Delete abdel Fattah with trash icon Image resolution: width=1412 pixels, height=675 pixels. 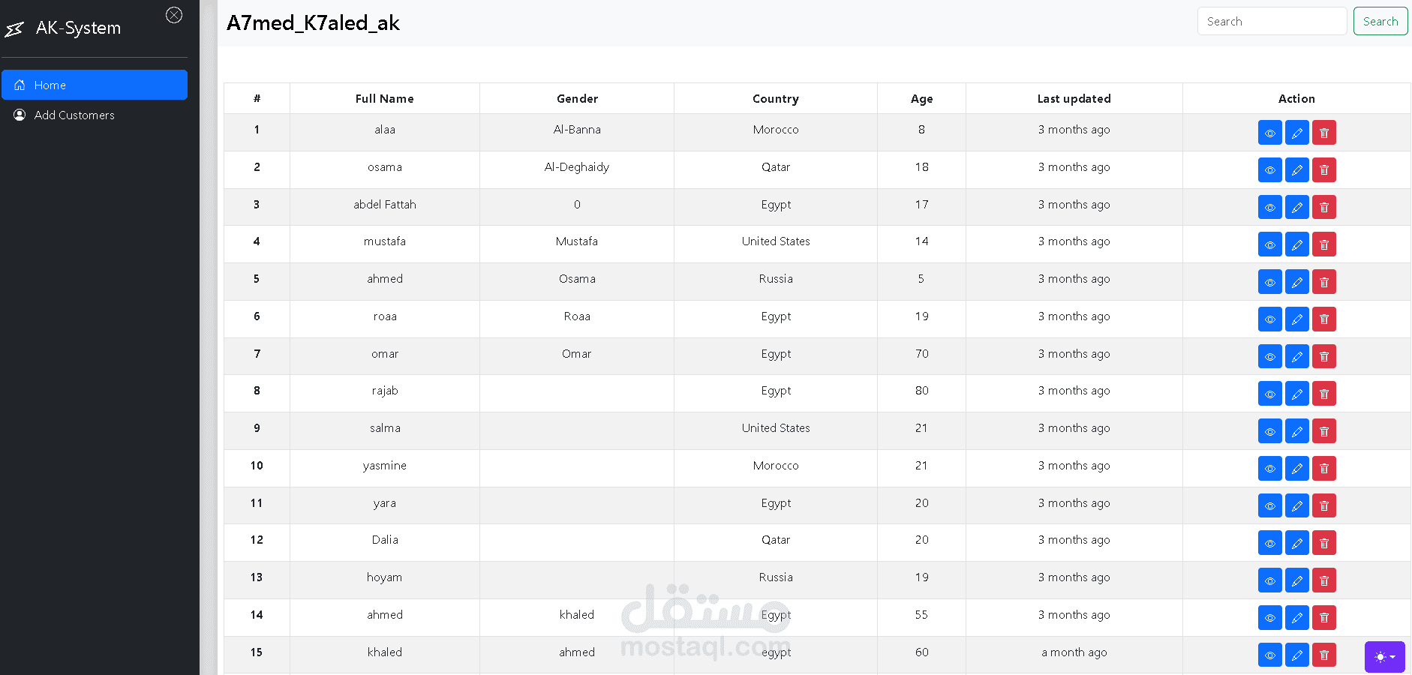1323,208
